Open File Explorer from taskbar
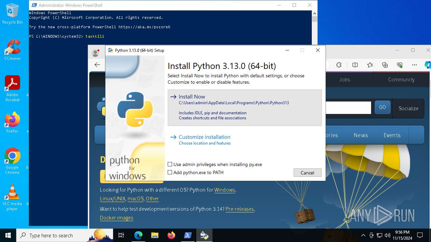 pyautogui.click(x=155, y=235)
